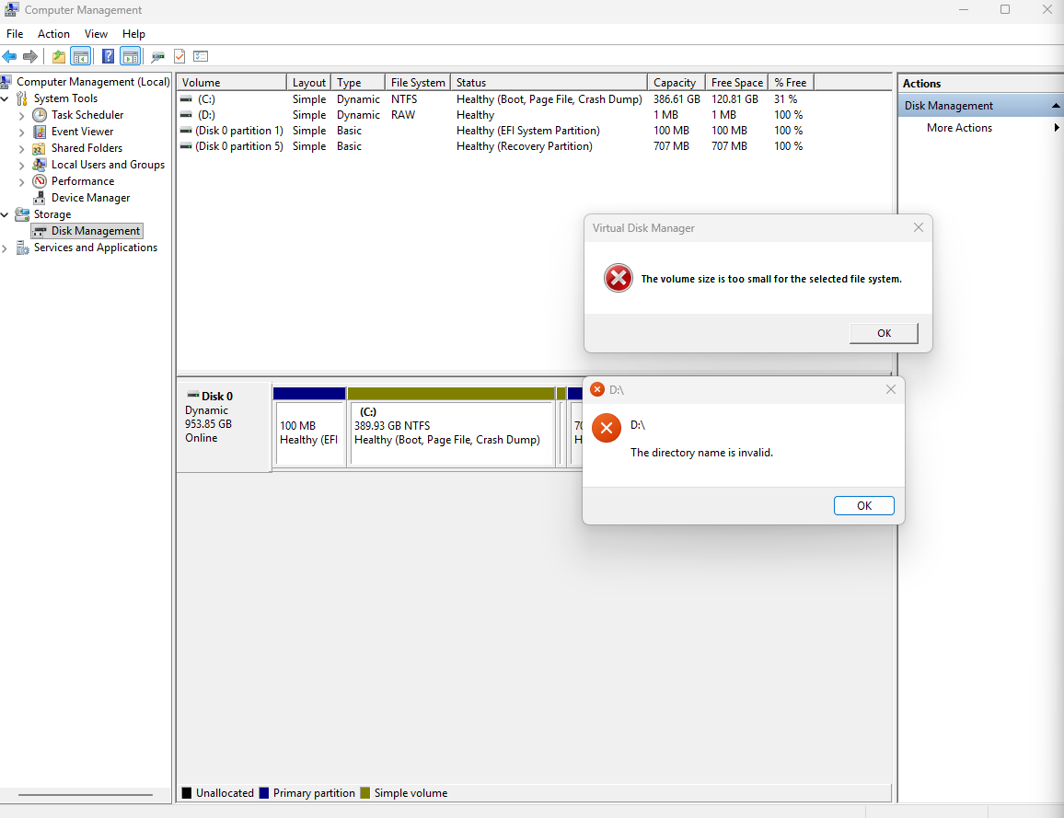Click the Event Viewer icon
Image resolution: width=1064 pixels, height=818 pixels.
[x=40, y=132]
